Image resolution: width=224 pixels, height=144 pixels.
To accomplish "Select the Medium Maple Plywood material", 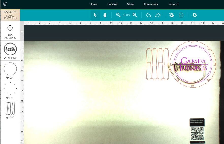I will click(x=10, y=15).
